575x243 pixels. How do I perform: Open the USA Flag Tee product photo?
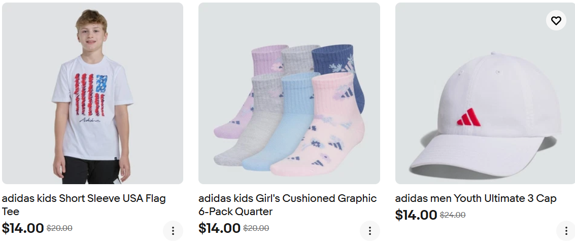(x=92, y=93)
